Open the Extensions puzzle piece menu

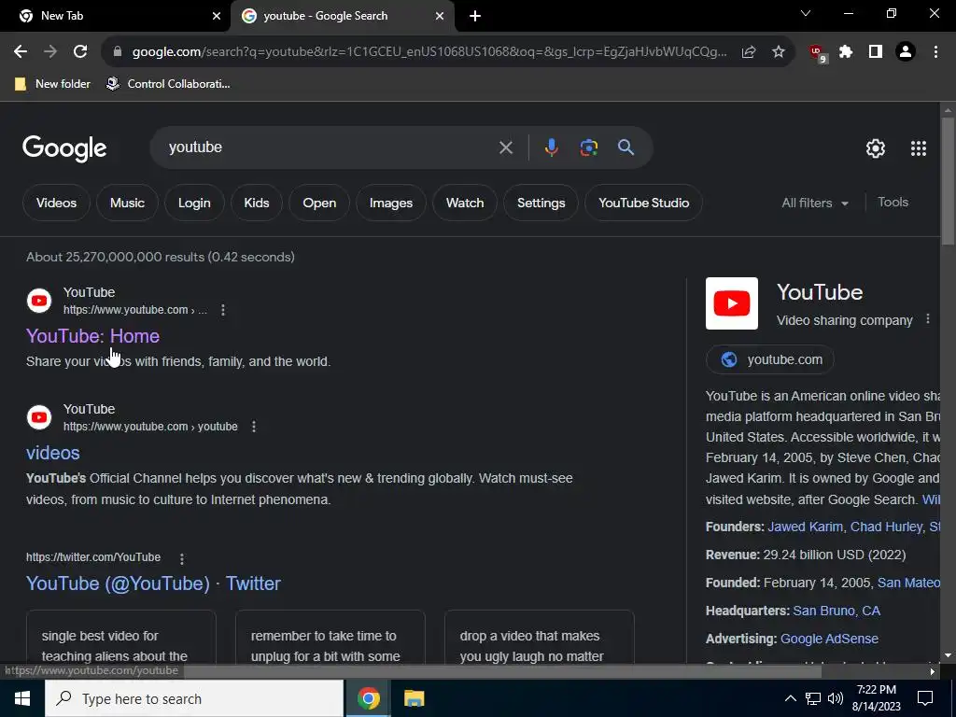[846, 52]
